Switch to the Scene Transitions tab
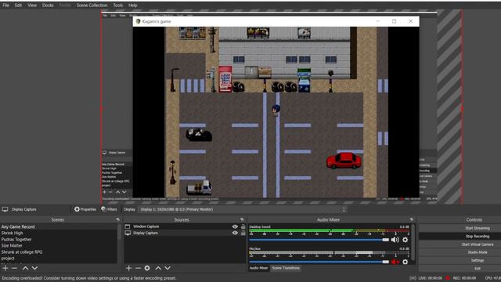The width and height of the screenshot is (501, 282). pyautogui.click(x=286, y=268)
